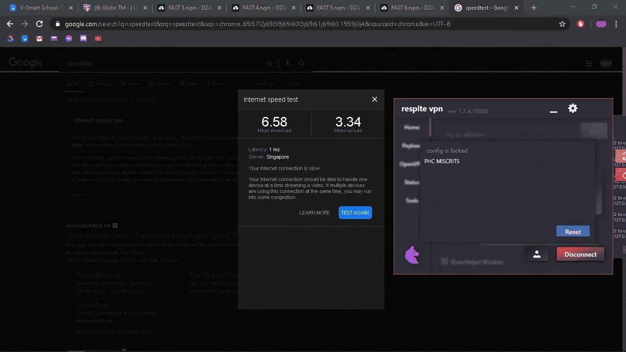Go forward in Chrome history
626x352 pixels.
tap(25, 24)
